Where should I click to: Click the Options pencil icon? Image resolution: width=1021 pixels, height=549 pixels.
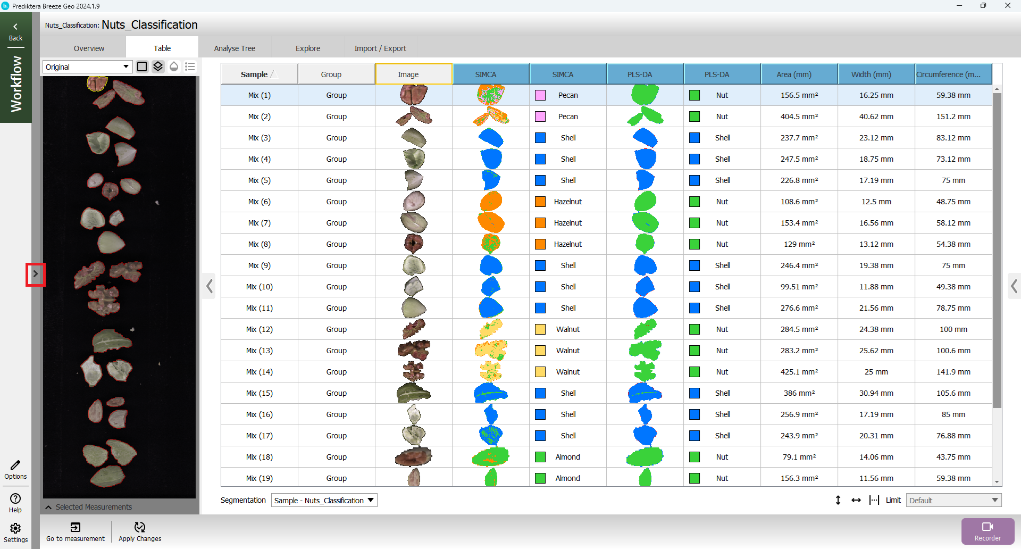pos(15,469)
